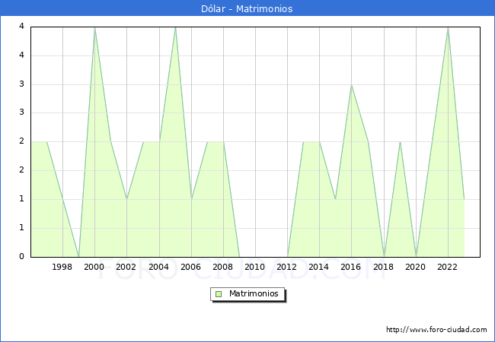Click the green Matrimonios legend swatch

tap(219, 294)
